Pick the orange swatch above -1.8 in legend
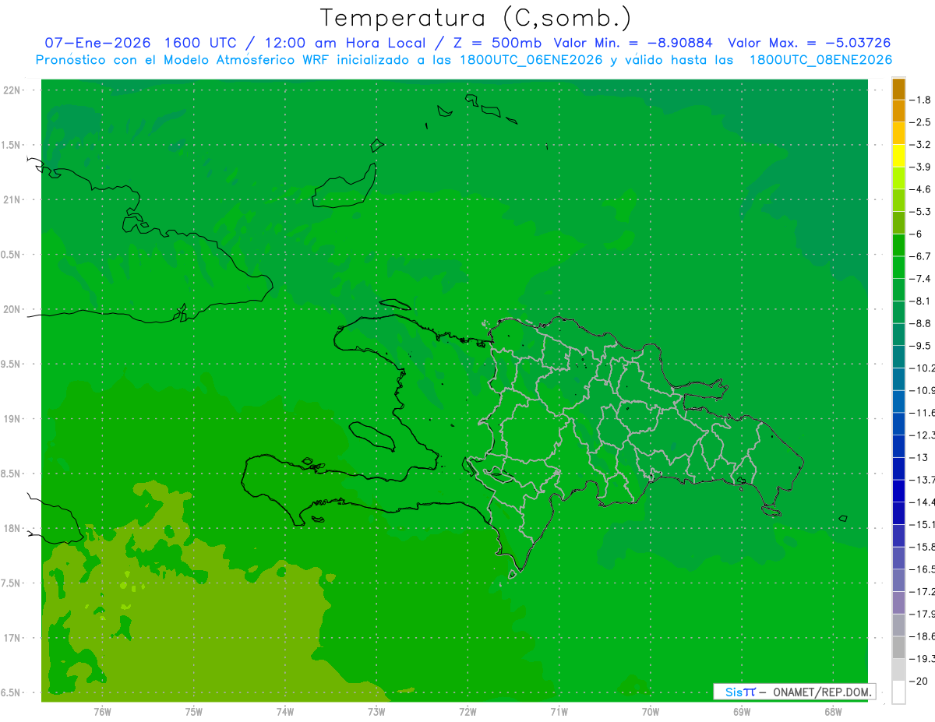The image size is (935, 722). (x=898, y=89)
